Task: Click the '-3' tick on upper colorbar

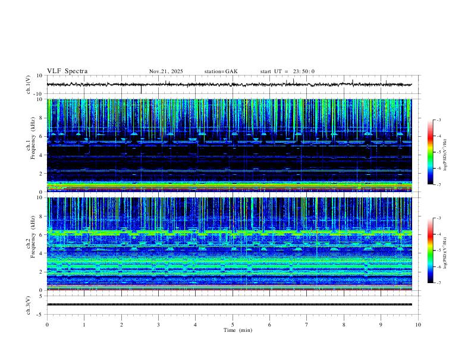Action: (x=438, y=120)
